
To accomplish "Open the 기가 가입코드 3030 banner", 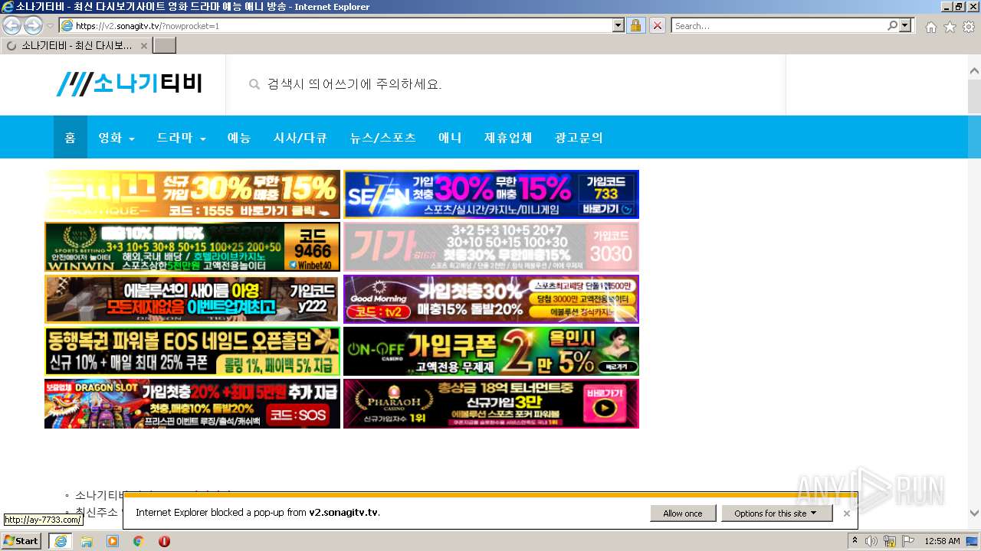I will 491,247.
